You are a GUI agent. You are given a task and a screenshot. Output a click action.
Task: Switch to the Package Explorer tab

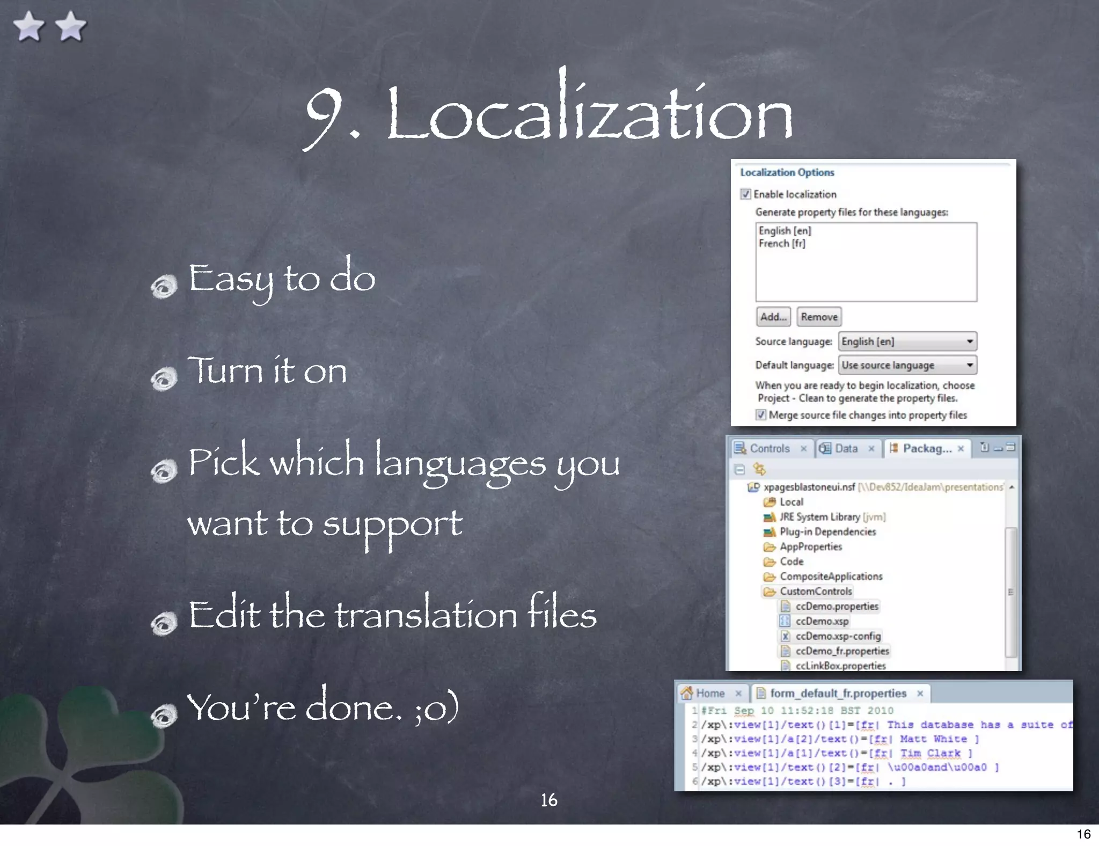pos(927,448)
